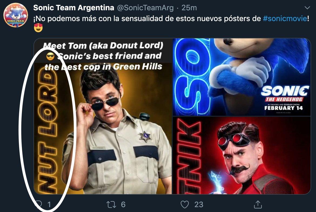This screenshot has height=212, width=316.
Task: Click the like count of 23
Action: click(199, 204)
